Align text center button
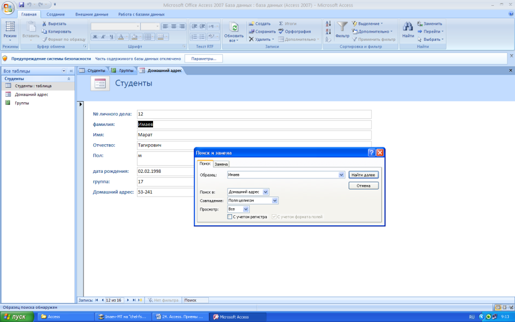 coord(174,27)
